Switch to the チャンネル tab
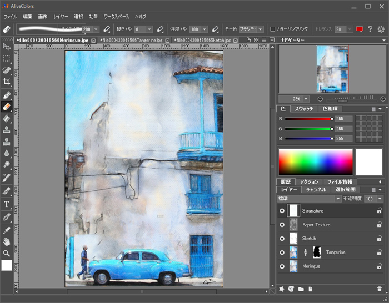 [x=316, y=190]
